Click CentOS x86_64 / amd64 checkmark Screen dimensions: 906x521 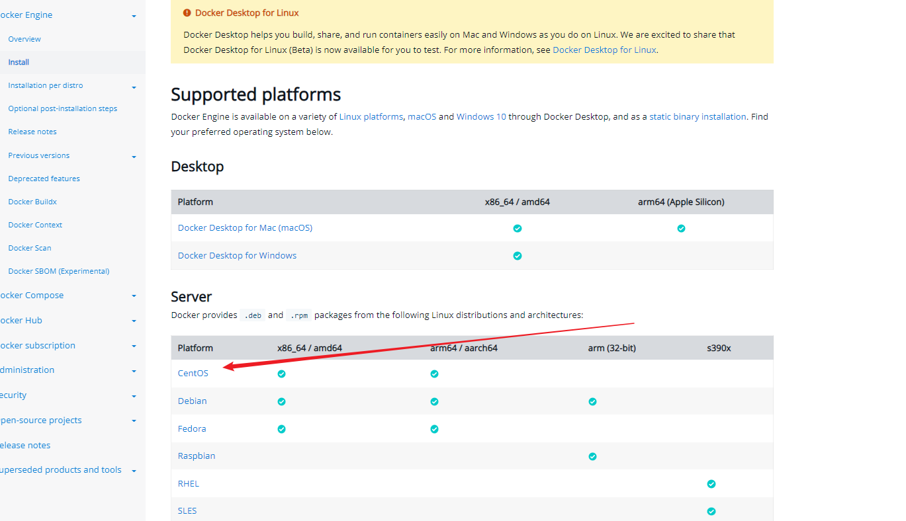(281, 374)
